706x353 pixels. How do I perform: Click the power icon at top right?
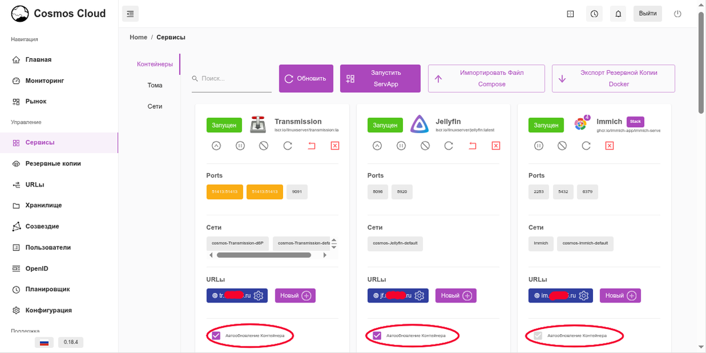pos(677,13)
